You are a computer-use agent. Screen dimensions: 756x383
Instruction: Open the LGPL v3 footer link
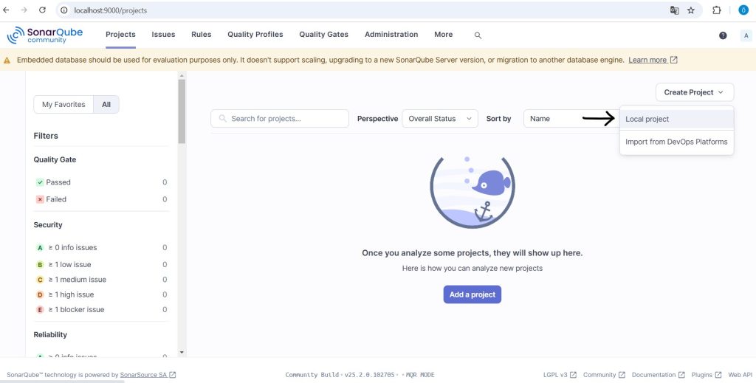[x=560, y=375]
